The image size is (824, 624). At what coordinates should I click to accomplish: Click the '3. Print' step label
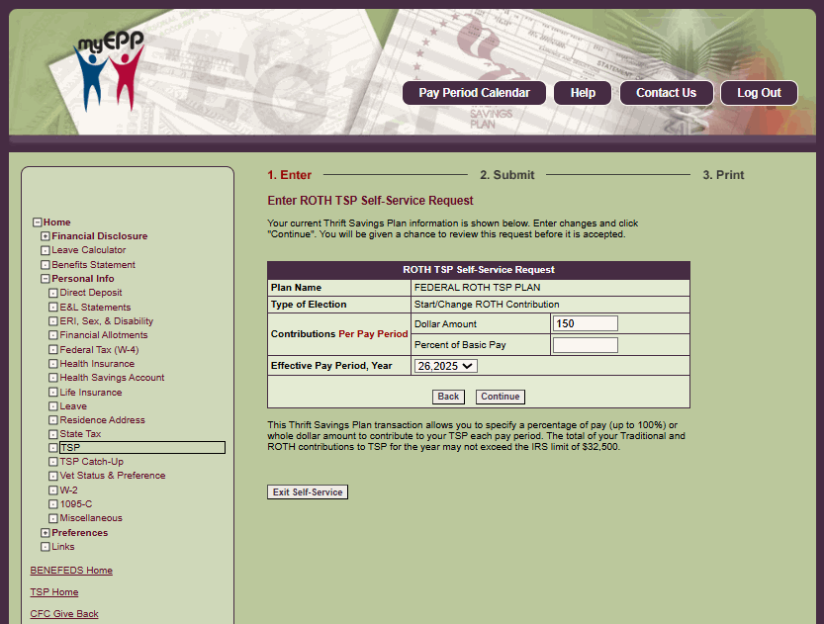pyautogui.click(x=723, y=175)
